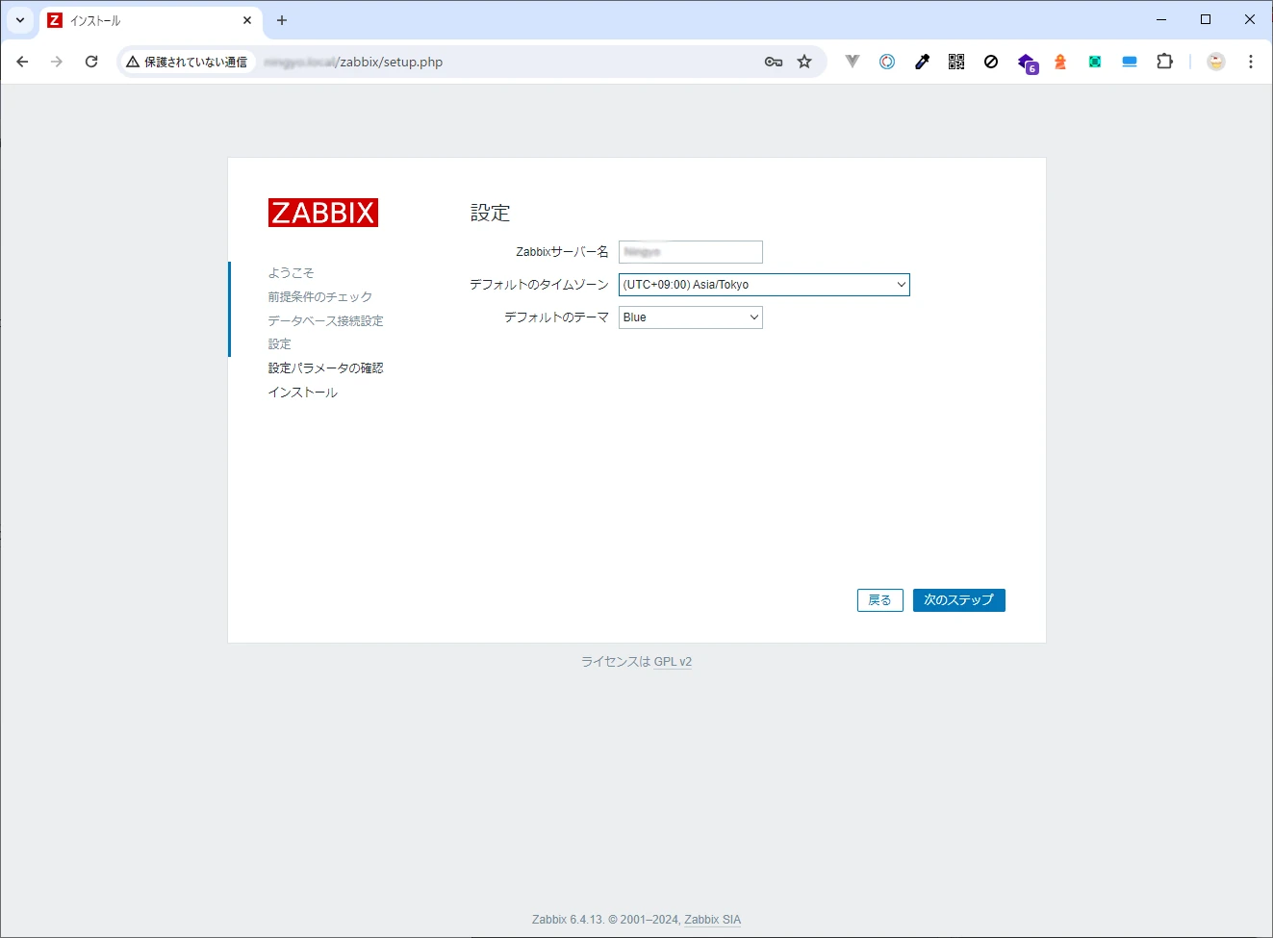Open the QR code extension

956,62
